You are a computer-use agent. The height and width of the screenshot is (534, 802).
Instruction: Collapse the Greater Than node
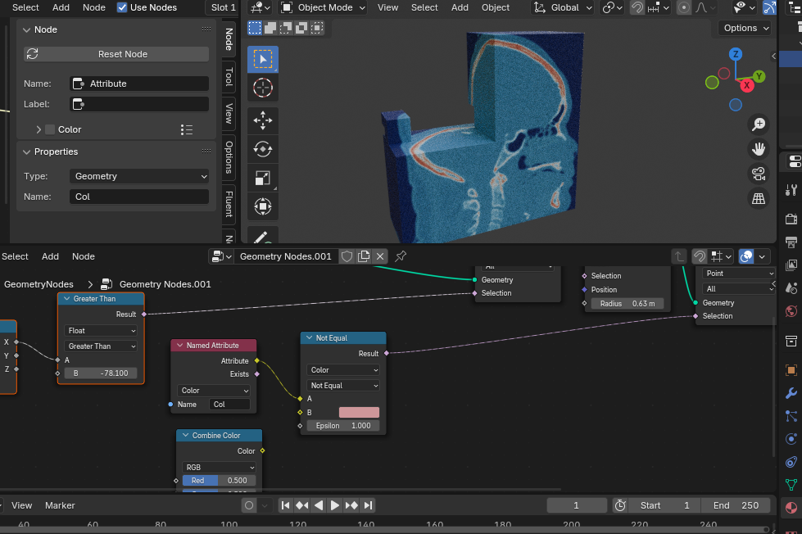[x=67, y=299]
